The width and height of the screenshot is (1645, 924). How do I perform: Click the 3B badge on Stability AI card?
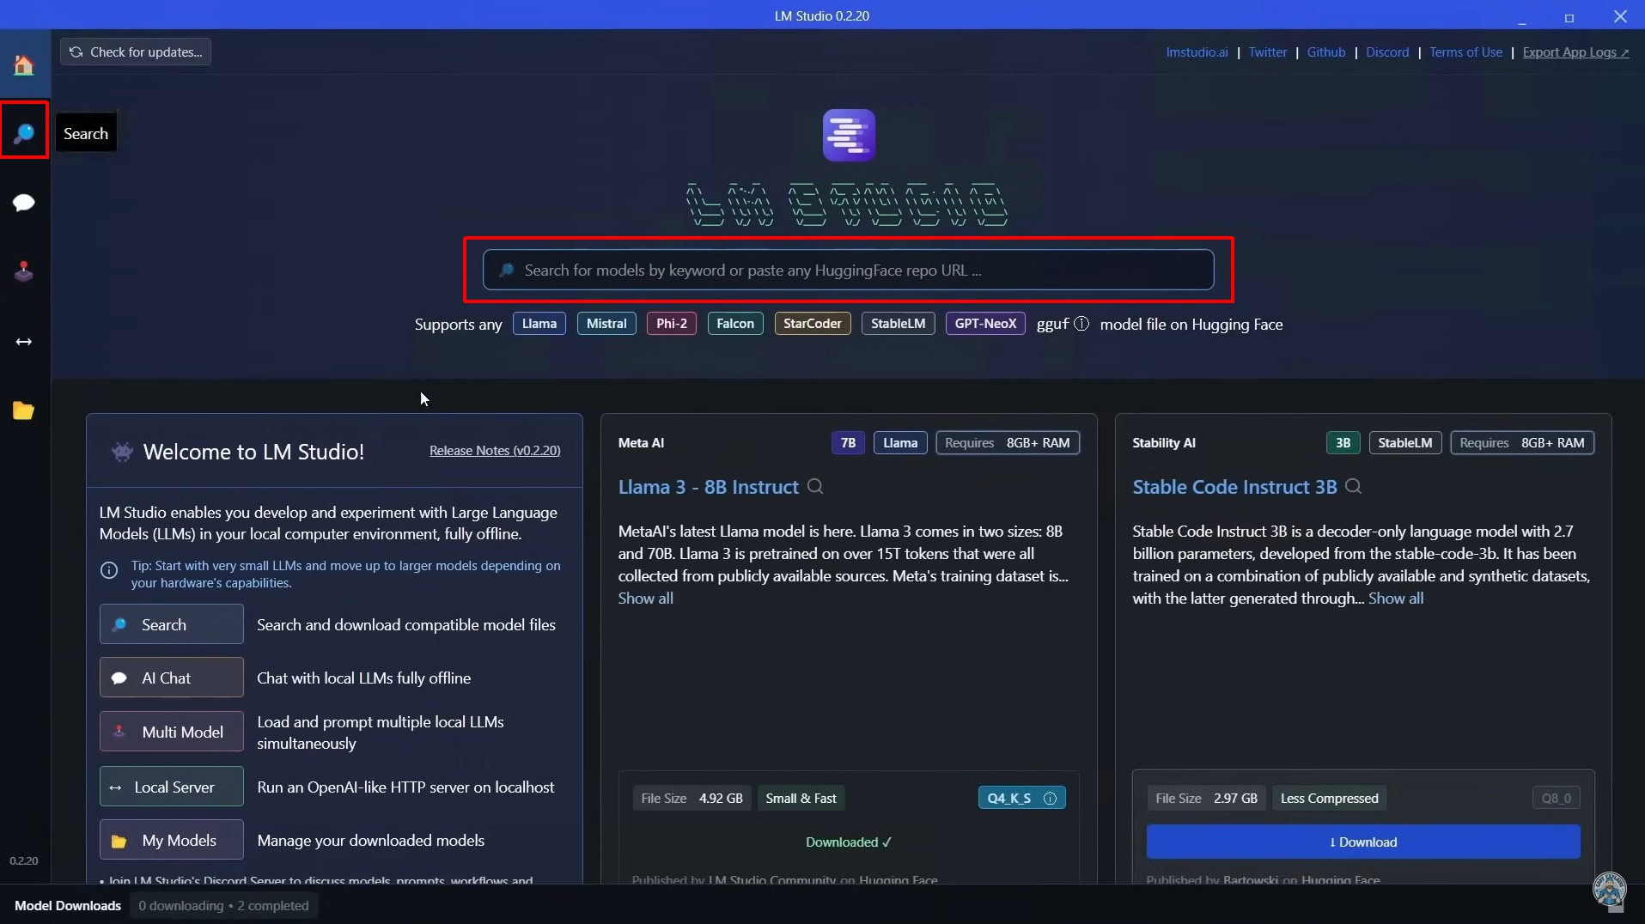(x=1343, y=443)
